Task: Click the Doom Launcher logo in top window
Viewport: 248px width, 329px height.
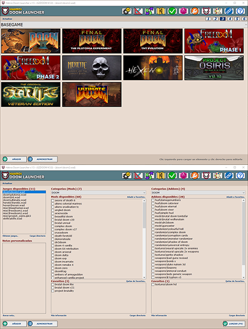Action: tap(23, 11)
